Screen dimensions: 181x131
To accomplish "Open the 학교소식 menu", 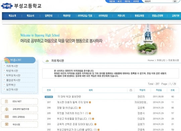I will click(x=31, y=15).
